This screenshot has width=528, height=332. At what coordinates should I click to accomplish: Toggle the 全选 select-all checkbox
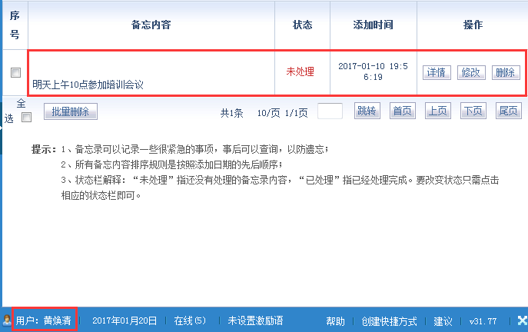pos(26,118)
